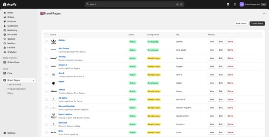Click the /beast-fashion URL text
Screen dimensions: 269x137
183,116
